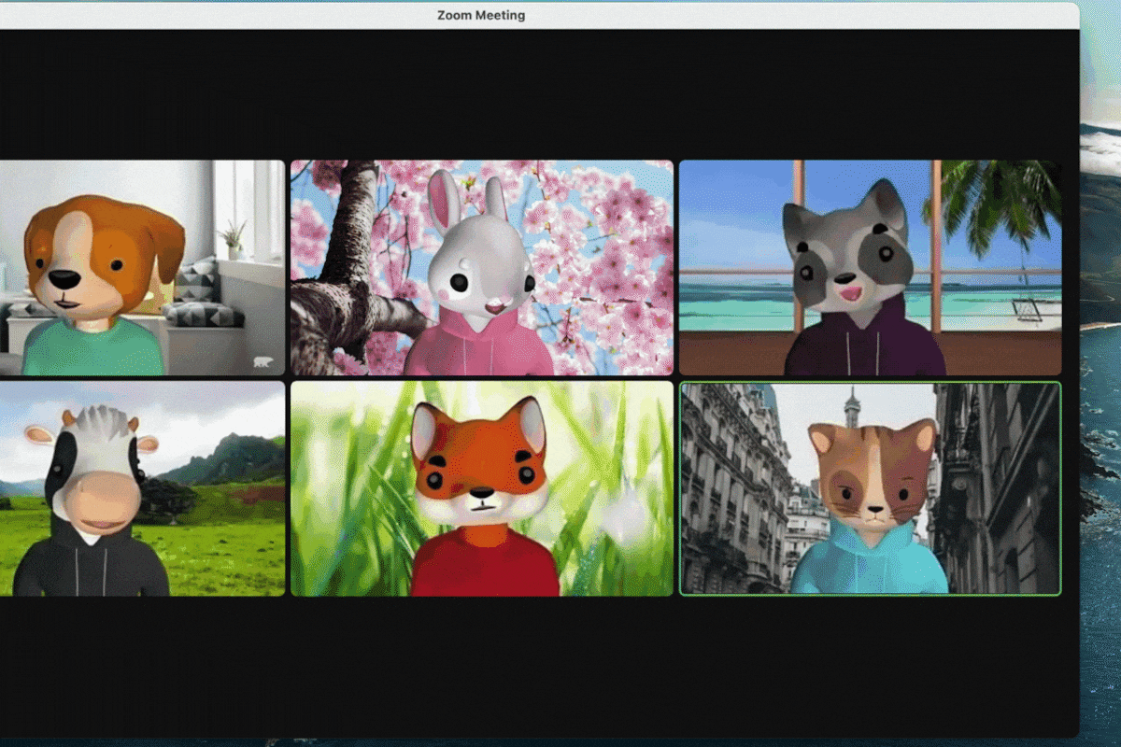The height and width of the screenshot is (747, 1121).
Task: Click the polar bear watermark icon
Action: pos(262,361)
